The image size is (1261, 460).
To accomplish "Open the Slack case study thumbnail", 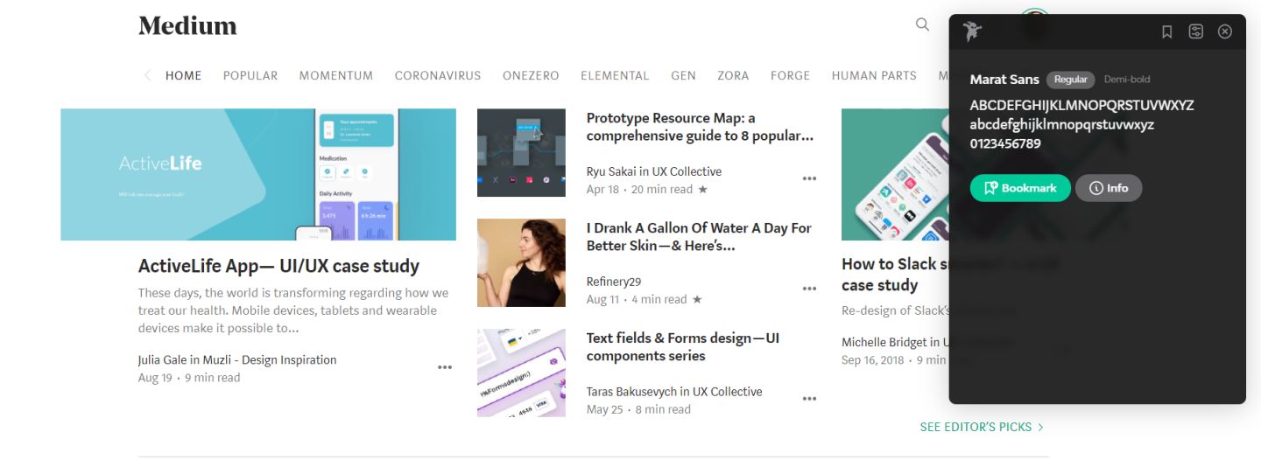I will (895, 174).
